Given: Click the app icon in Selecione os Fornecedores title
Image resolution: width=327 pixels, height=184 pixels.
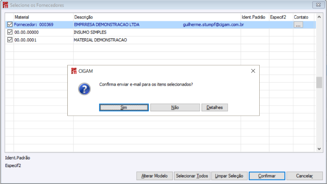Looking at the screenshot, I should click(x=5, y=5).
